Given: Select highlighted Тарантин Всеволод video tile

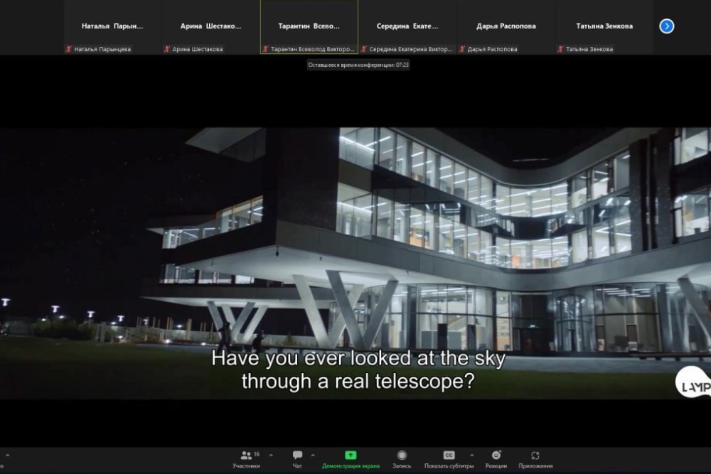Looking at the screenshot, I should pos(309,26).
